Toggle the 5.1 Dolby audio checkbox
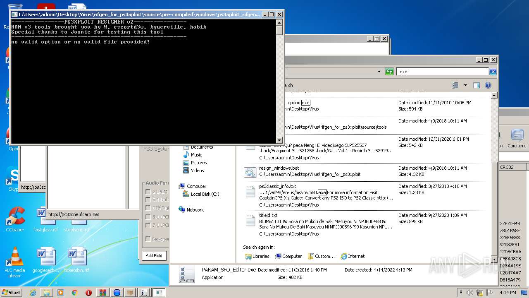 (148, 199)
